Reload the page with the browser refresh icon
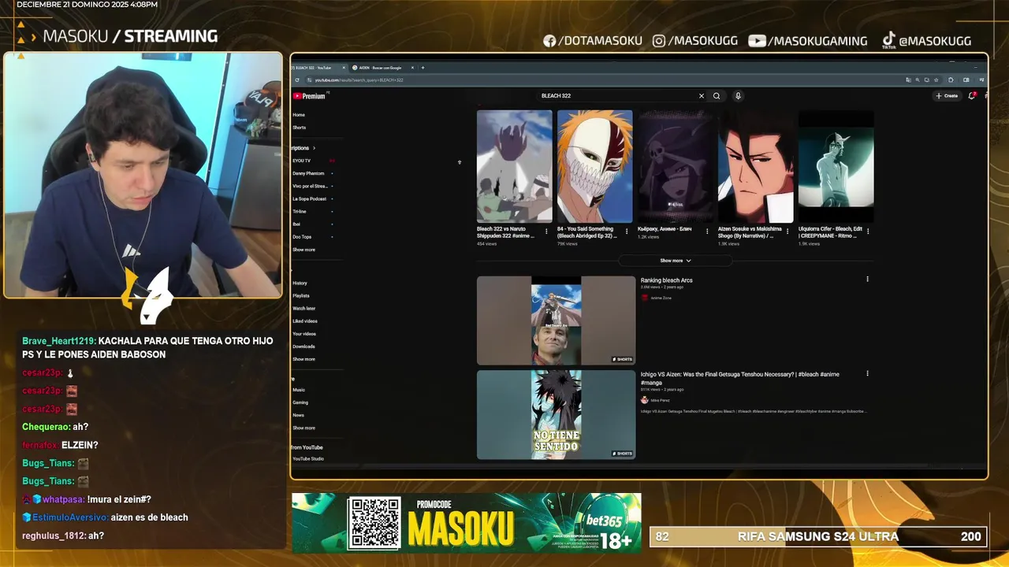Image resolution: width=1009 pixels, height=567 pixels. [x=297, y=80]
